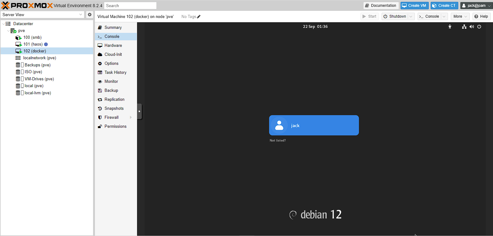Viewport: 493px width, 236px height.
Task: Click the power icon in console top bar
Action: coord(479,27)
